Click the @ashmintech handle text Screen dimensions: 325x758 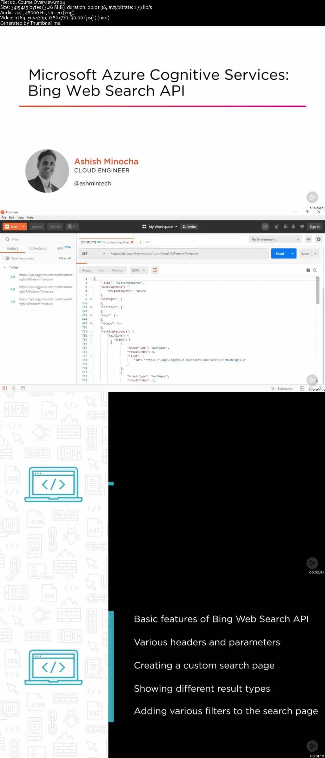tap(92, 183)
